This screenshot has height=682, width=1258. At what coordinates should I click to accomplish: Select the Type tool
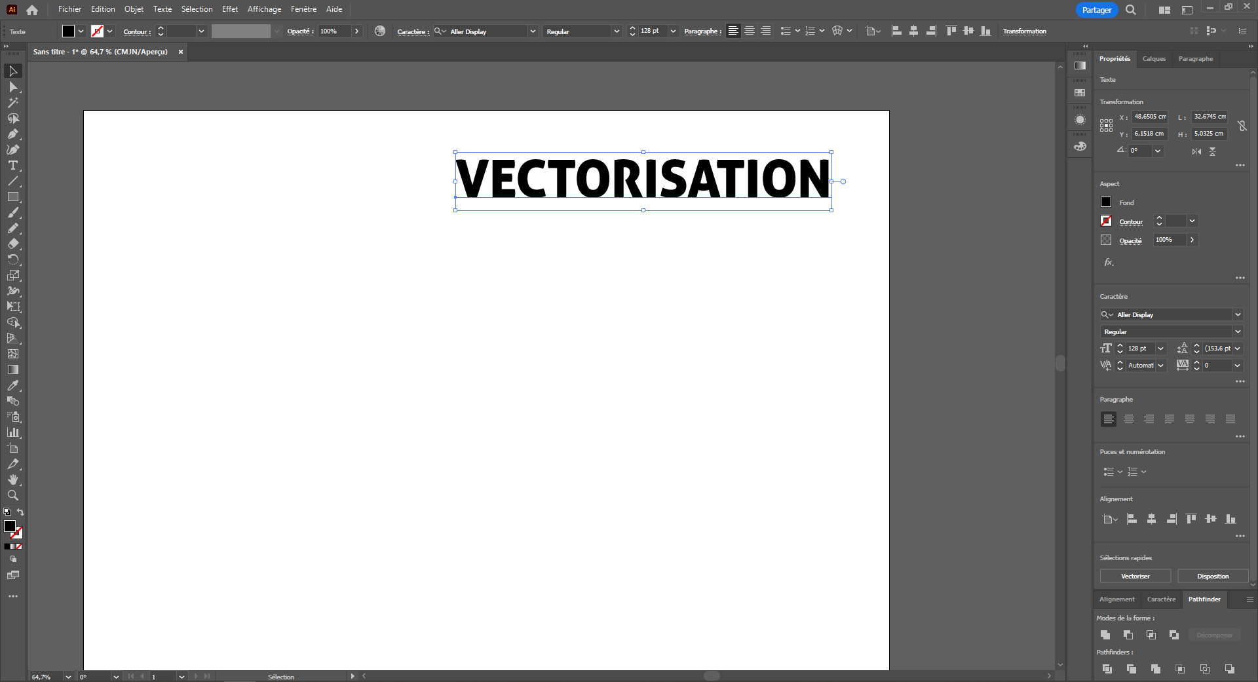(x=13, y=166)
